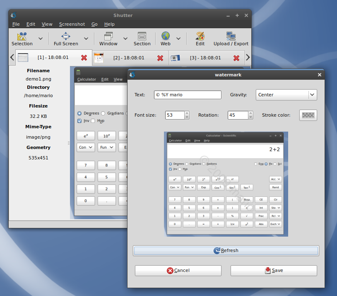Screen dimensions: 337x296
Task: Toggle the Inv checkbox in Calculator
Action: [80, 121]
